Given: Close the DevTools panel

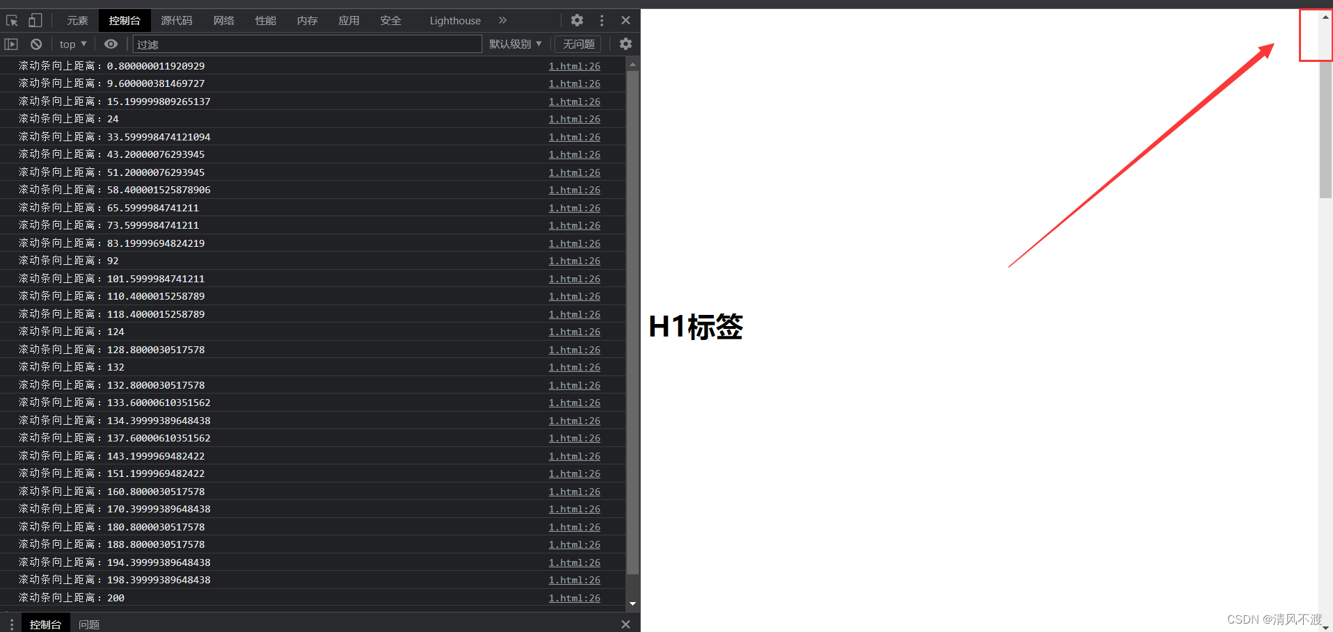Looking at the screenshot, I should coord(625,21).
